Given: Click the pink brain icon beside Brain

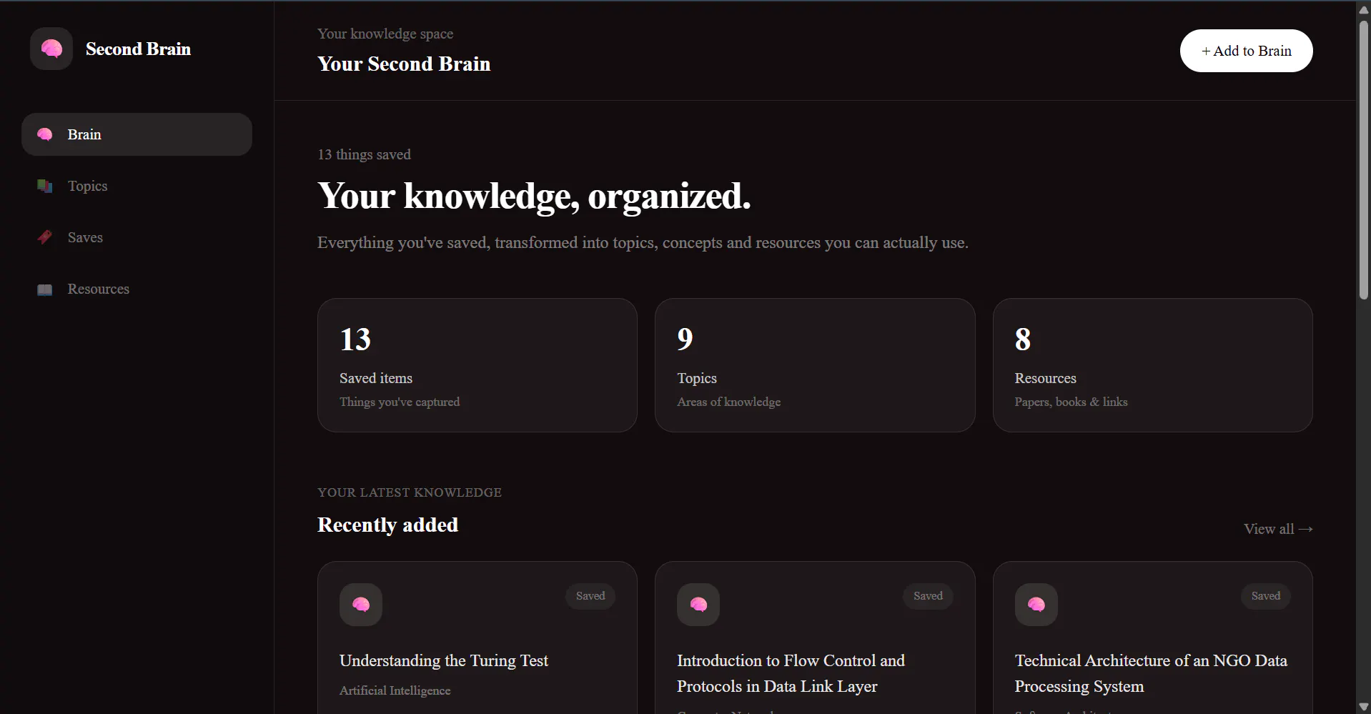Looking at the screenshot, I should click(x=45, y=134).
